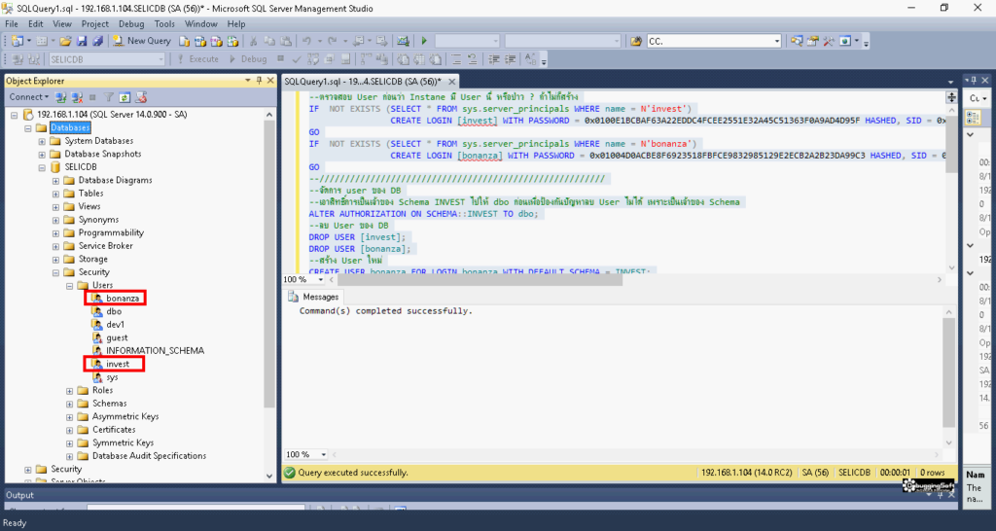Click the Output panel title

coord(19,495)
